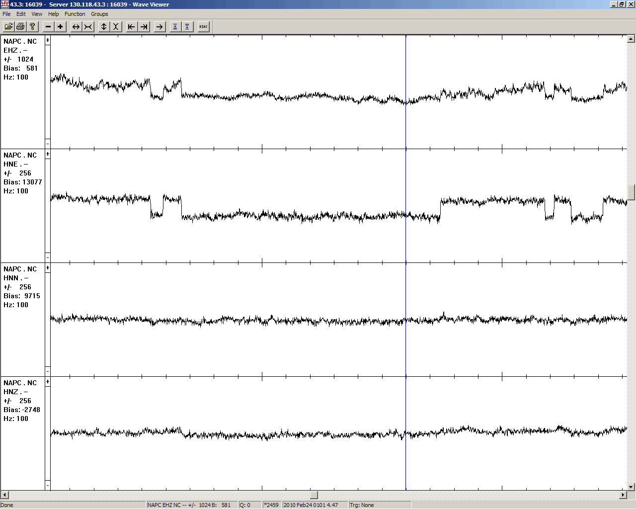Open a file with the folder icon

click(8, 26)
